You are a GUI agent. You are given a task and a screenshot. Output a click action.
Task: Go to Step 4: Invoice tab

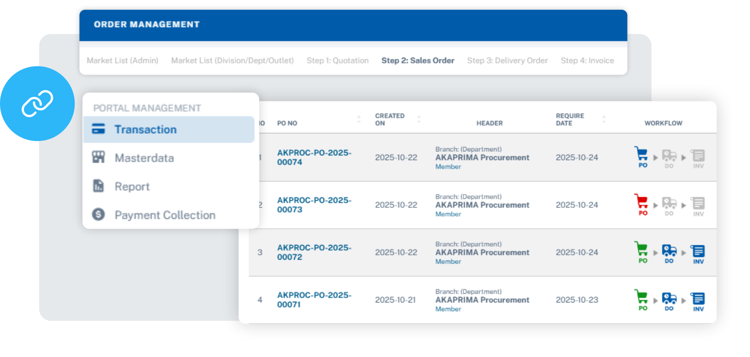587,61
